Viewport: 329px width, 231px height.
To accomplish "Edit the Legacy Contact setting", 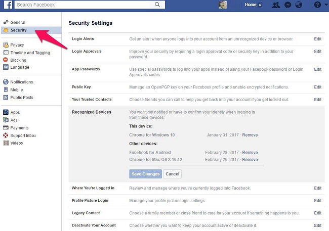I will click(318, 213).
